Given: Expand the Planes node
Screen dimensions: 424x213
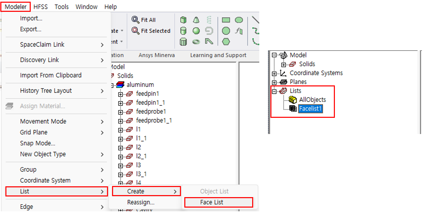Looking at the screenshot, I should (274, 82).
